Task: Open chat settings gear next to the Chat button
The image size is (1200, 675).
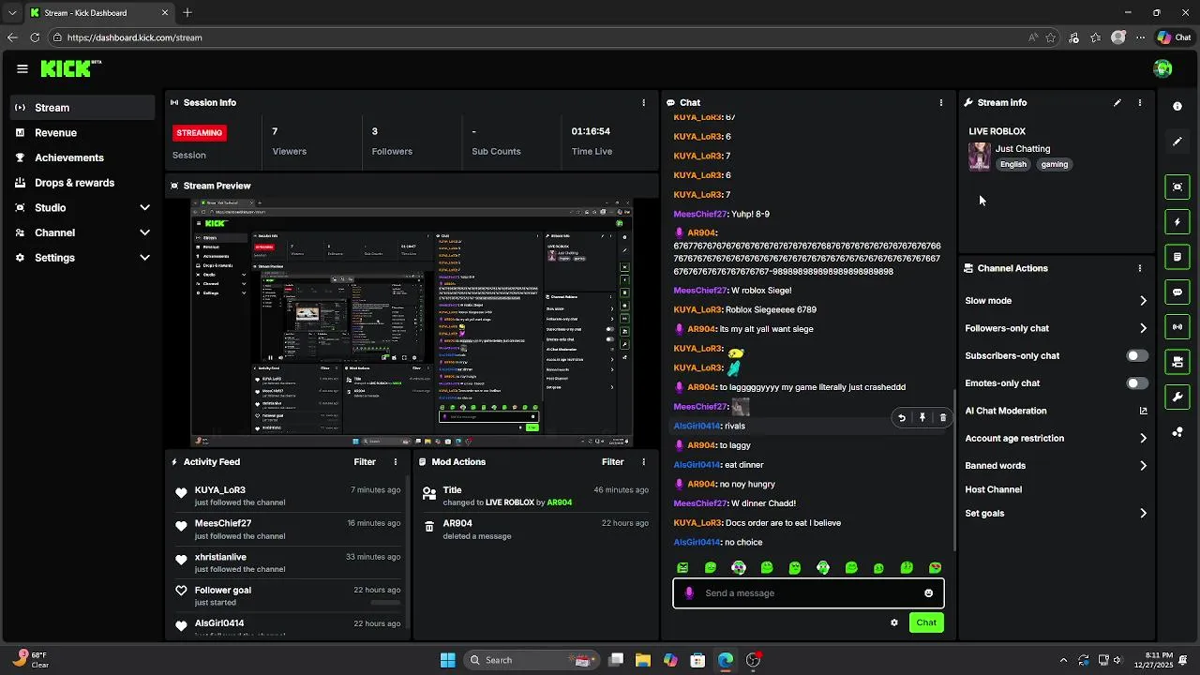Action: click(x=894, y=622)
